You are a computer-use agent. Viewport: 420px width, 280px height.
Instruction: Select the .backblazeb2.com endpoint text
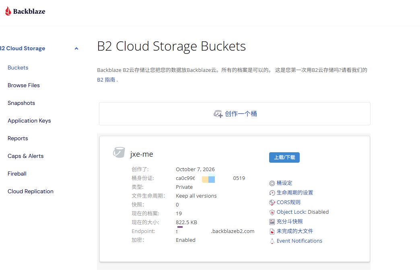[x=233, y=231]
